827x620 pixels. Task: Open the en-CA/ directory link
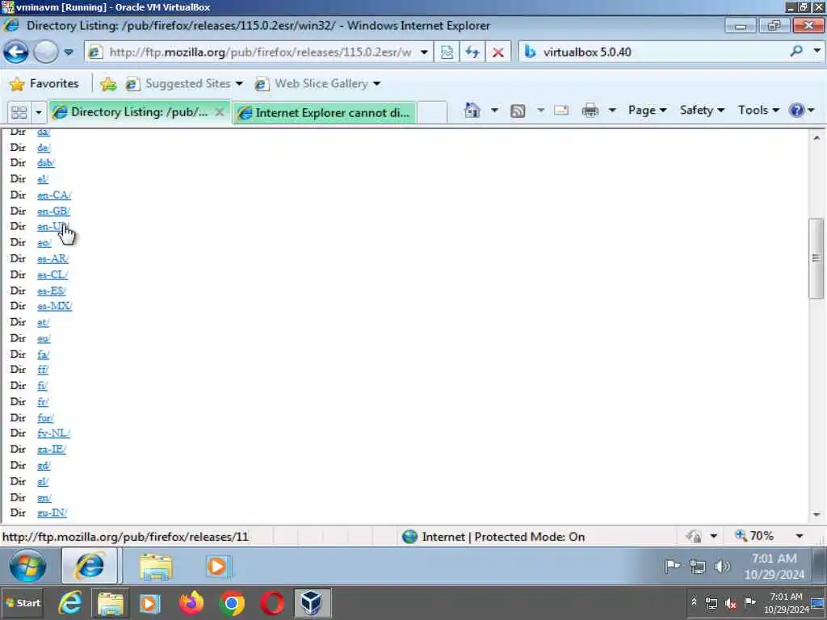pos(54,195)
